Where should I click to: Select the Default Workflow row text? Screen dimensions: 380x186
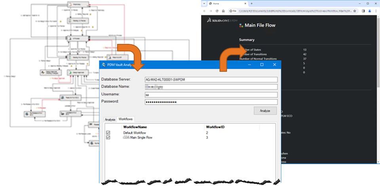click(135, 133)
